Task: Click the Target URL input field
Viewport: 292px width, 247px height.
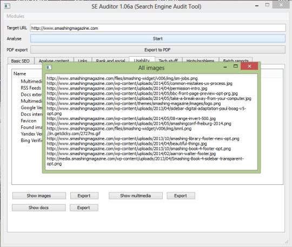Action: pyautogui.click(x=158, y=28)
